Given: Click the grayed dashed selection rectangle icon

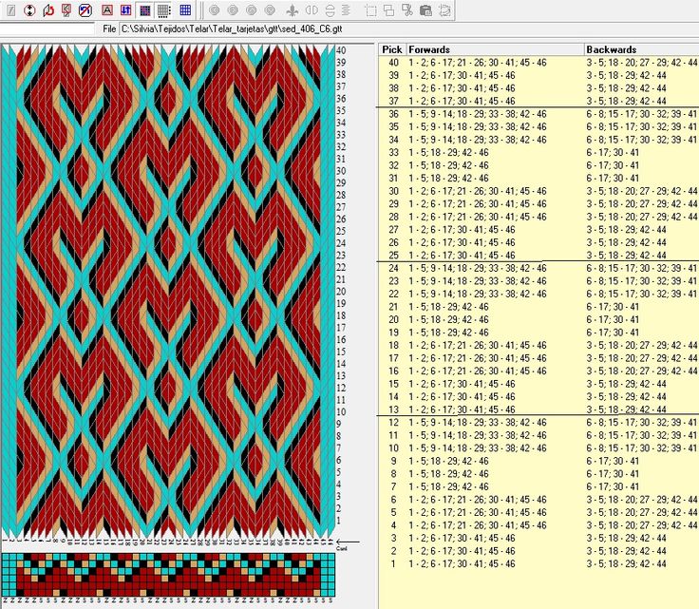Looking at the screenshot, I should click(370, 10).
